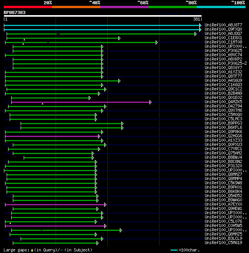Screen dimensions: 249x253
Task: Click the UniRef100_A1YZ32 label
Action: (223, 72)
